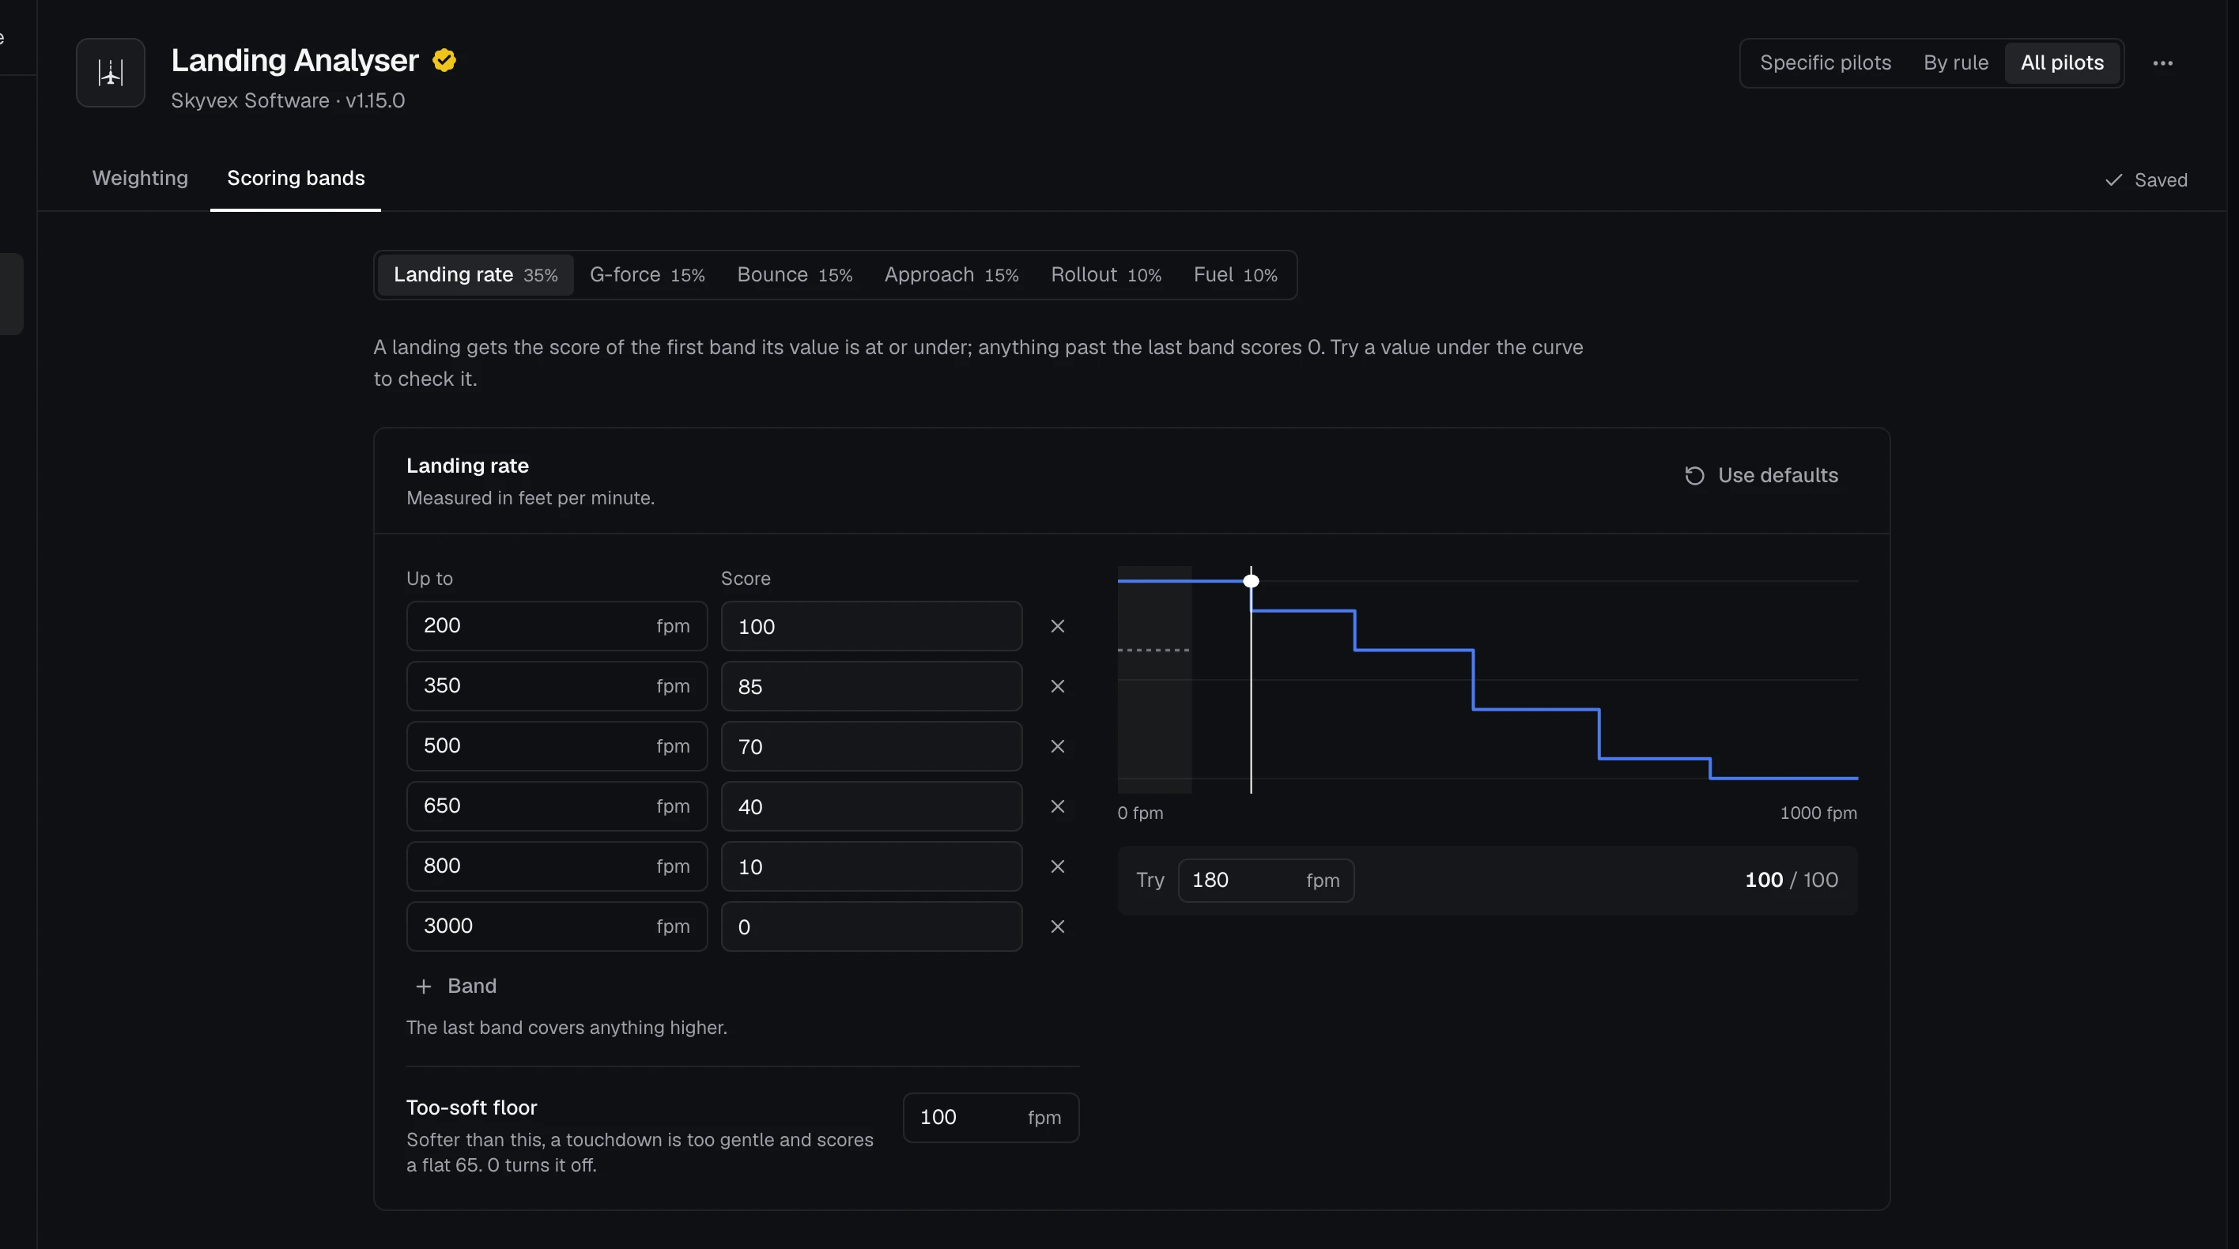Open the three-dots more options menu
Image resolution: width=2239 pixels, height=1249 pixels.
[2162, 63]
